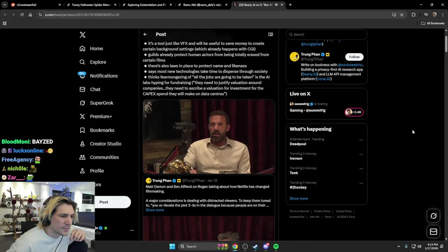Open the Bearly.AI link in bio
Image resolution: width=448 pixels, height=252 pixels.
309,74
